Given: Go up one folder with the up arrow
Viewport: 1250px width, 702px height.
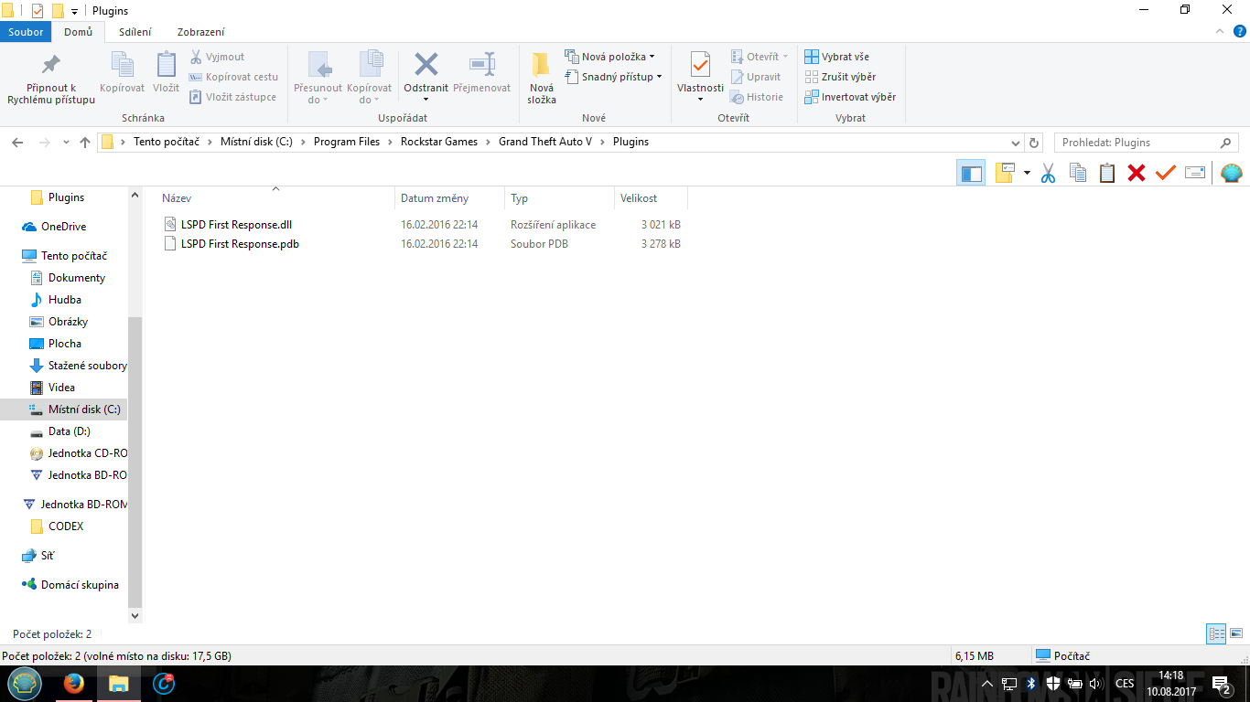Looking at the screenshot, I should [85, 143].
